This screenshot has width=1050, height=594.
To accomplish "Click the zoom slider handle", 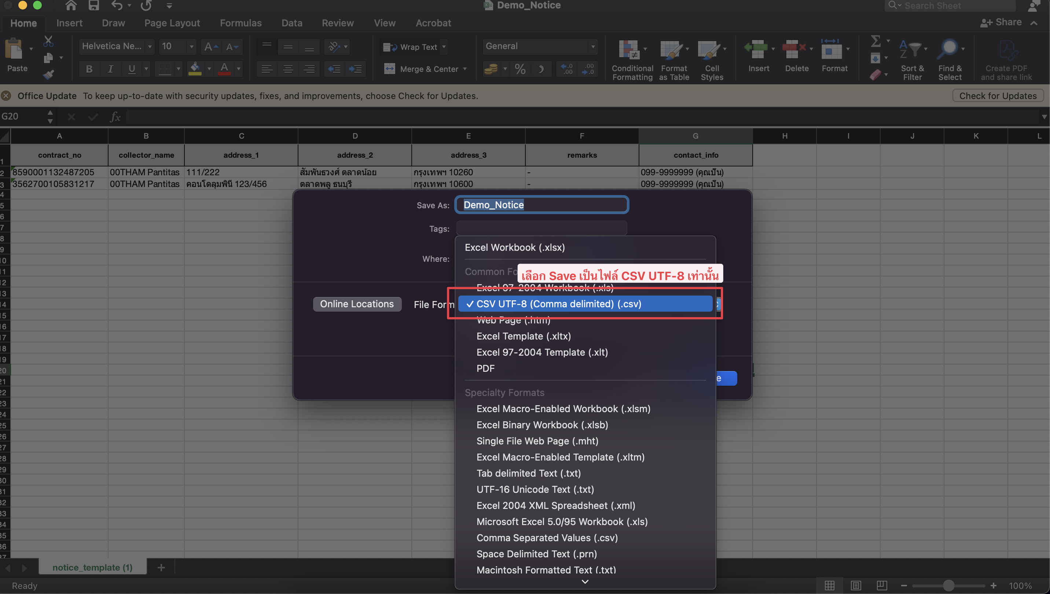I will (948, 586).
